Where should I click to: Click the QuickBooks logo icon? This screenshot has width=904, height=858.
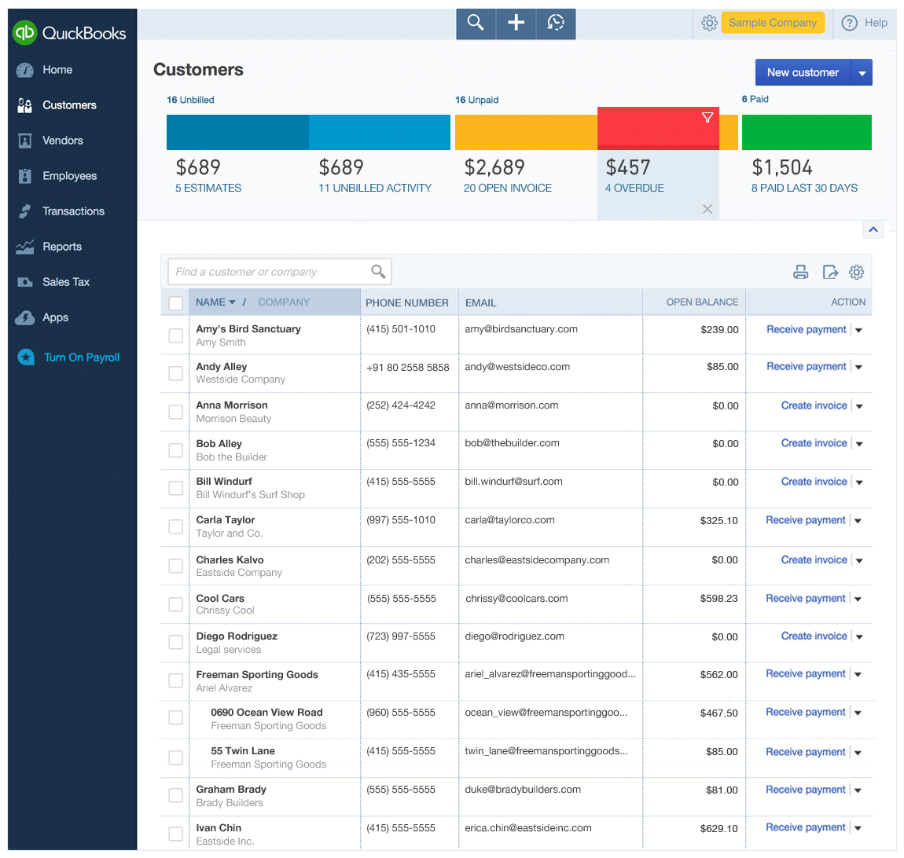click(25, 33)
